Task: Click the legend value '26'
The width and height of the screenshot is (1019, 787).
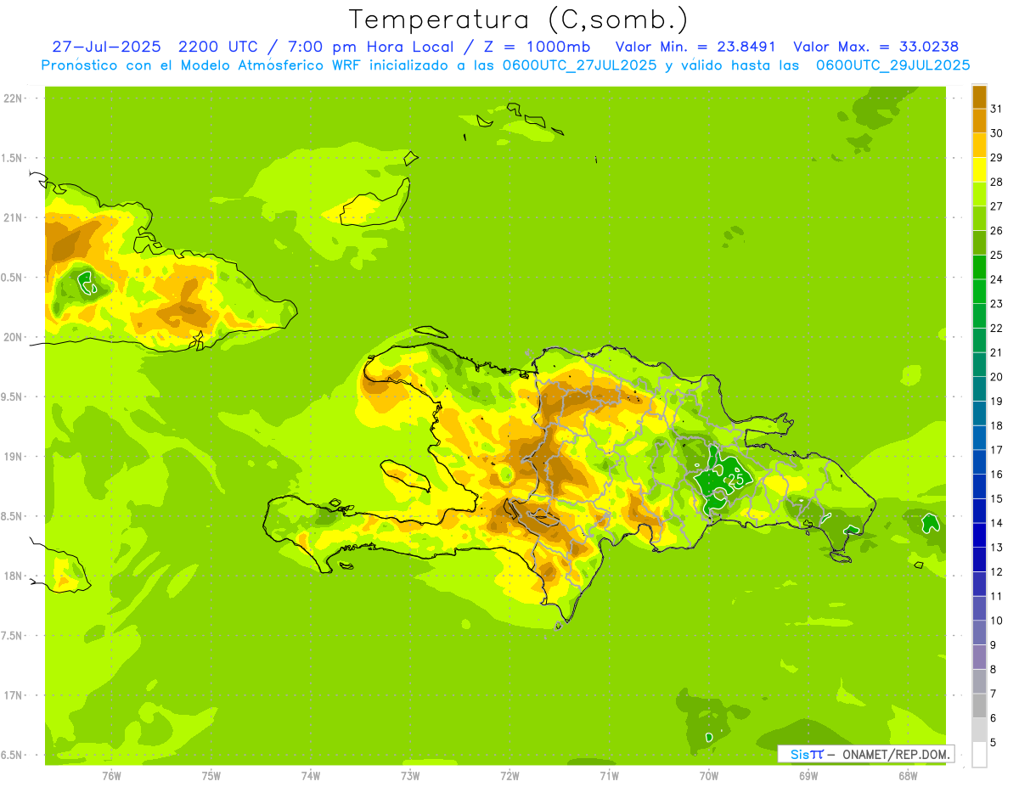Action: 996,231
